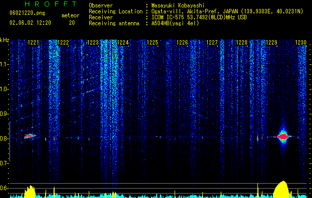Click the 1222 time marker
The height and width of the screenshot is (198, 312).
tap(63, 43)
